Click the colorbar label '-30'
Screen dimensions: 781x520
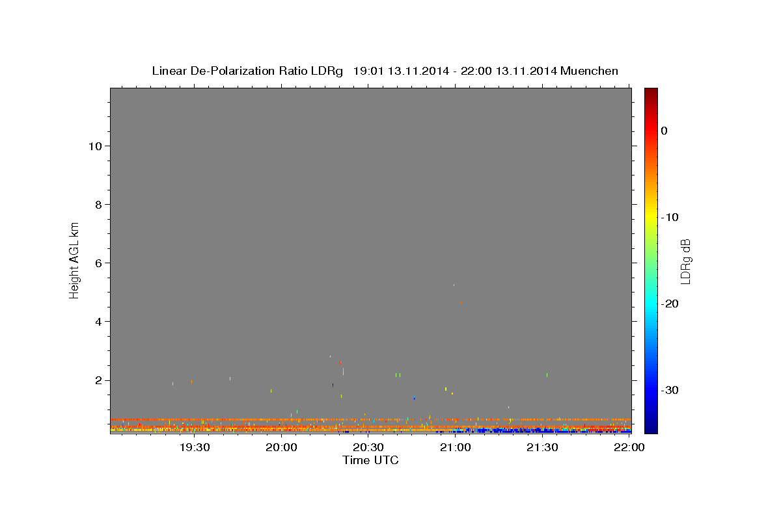[x=670, y=390]
